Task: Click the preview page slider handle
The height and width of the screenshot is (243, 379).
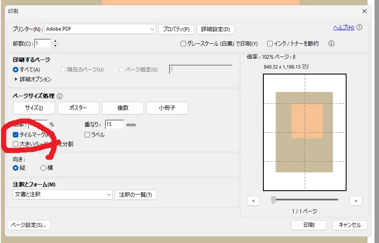Action: coord(273,200)
